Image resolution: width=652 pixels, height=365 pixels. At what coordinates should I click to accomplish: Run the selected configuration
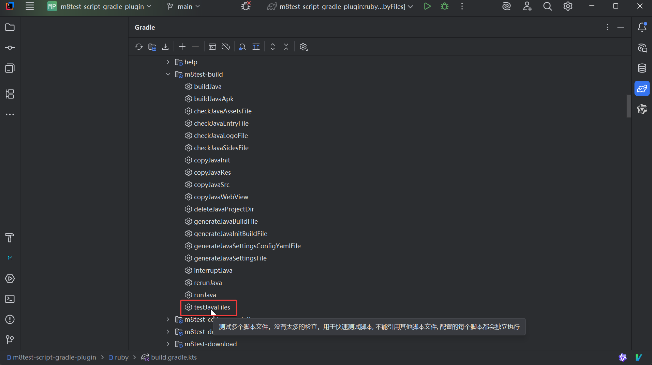click(x=427, y=6)
